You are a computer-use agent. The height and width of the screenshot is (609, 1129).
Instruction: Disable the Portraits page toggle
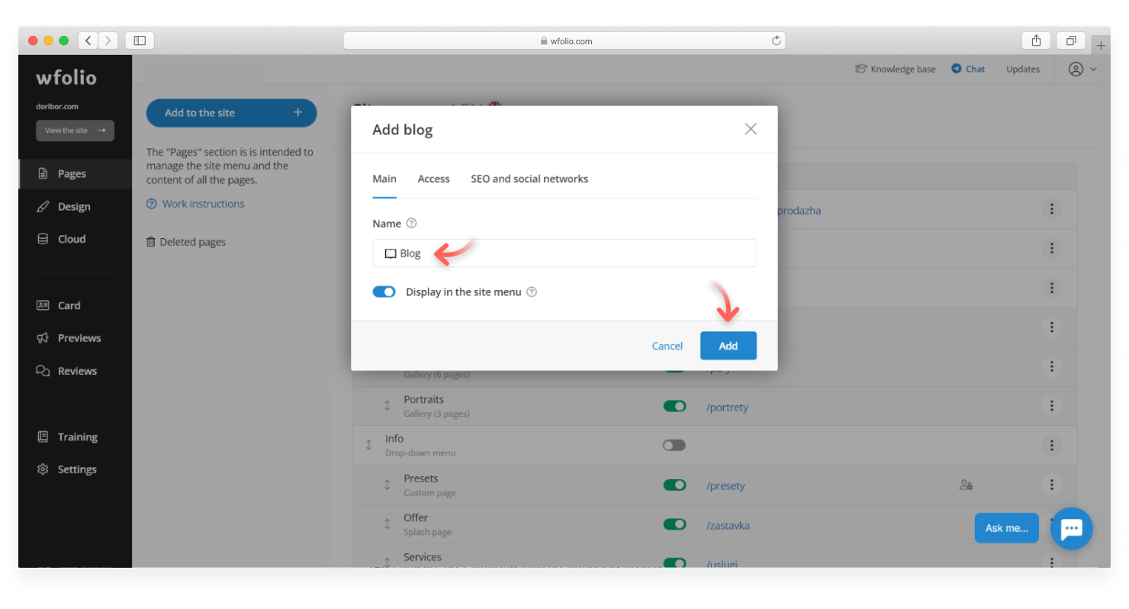[674, 406]
